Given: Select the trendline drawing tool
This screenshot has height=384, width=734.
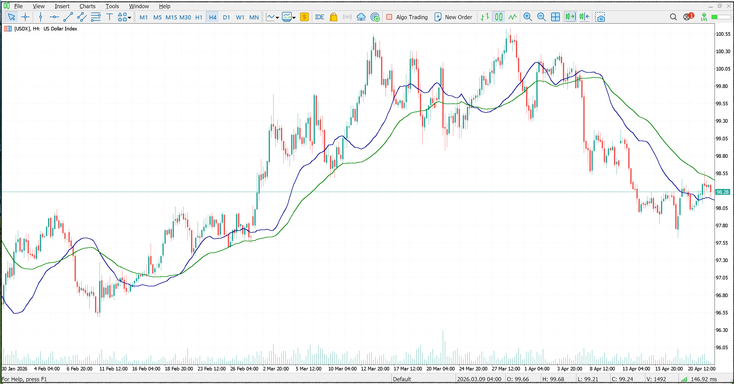Looking at the screenshot, I should click(x=68, y=17).
